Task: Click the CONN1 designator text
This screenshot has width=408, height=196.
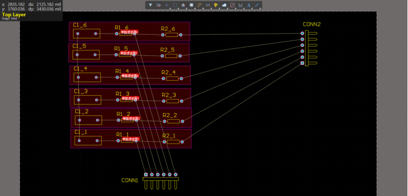Action: 129,180
